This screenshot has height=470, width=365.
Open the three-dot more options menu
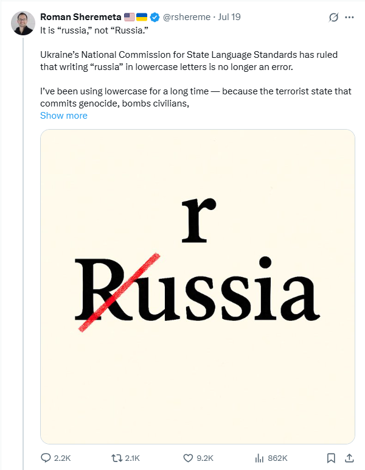pos(349,18)
